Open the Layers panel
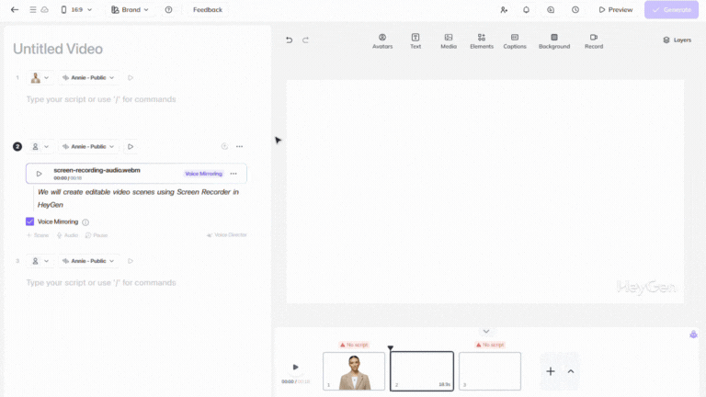This screenshot has height=397, width=706. pyautogui.click(x=677, y=40)
